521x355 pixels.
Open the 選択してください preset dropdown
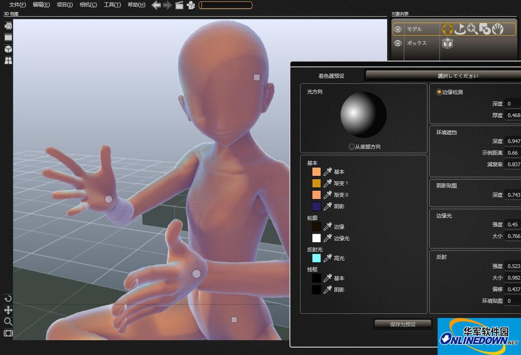(x=443, y=75)
